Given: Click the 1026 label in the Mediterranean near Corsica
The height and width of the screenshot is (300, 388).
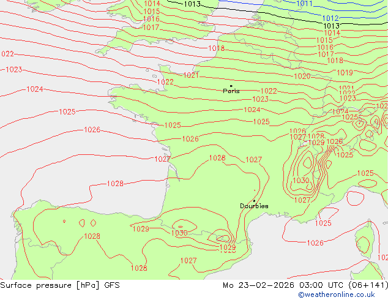Looking at the screenshot, I should (x=315, y=243).
